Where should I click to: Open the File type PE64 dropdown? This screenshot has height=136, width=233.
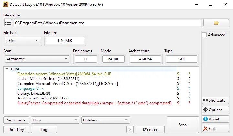23,40
